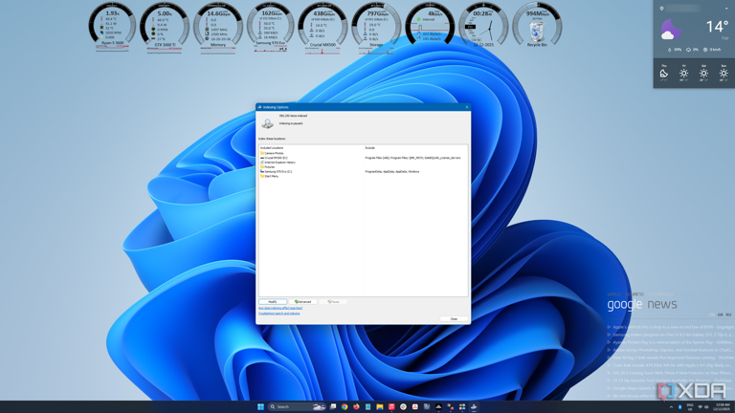This screenshot has width=735, height=413.
Task: Switch to TECHNOLOGY tab in news widget
Action: pyautogui.click(x=662, y=294)
